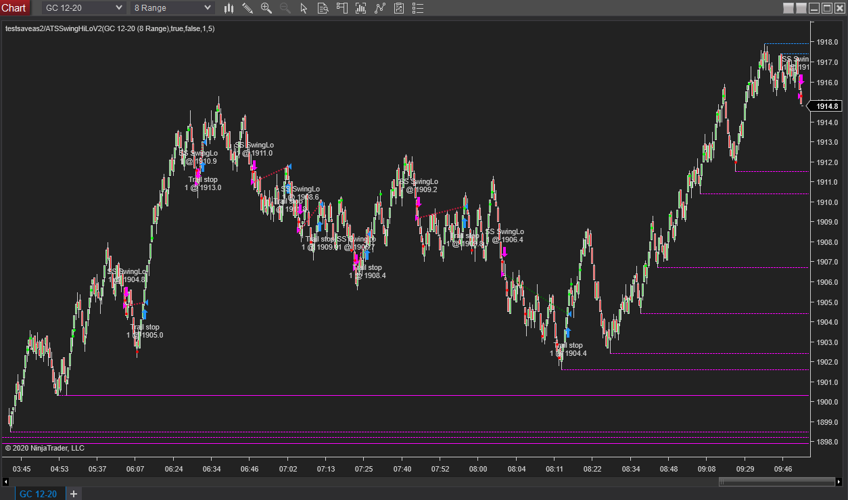The width and height of the screenshot is (848, 500).
Task: Select the GC 12-20 chart tab
Action: pyautogui.click(x=38, y=494)
